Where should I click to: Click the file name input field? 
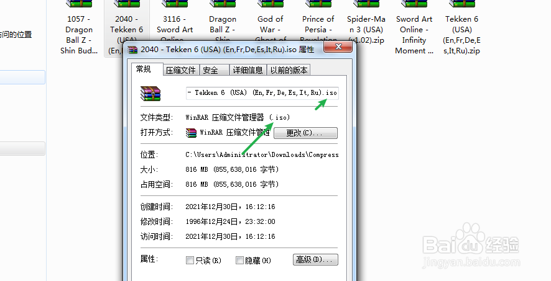click(x=262, y=93)
